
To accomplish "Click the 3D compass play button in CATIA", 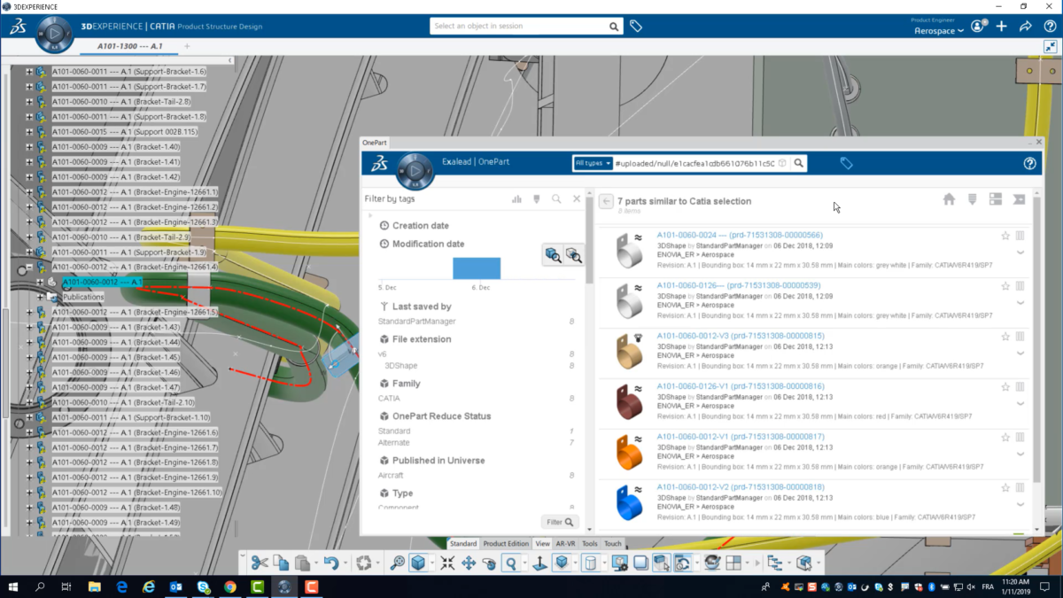I will coord(54,35).
